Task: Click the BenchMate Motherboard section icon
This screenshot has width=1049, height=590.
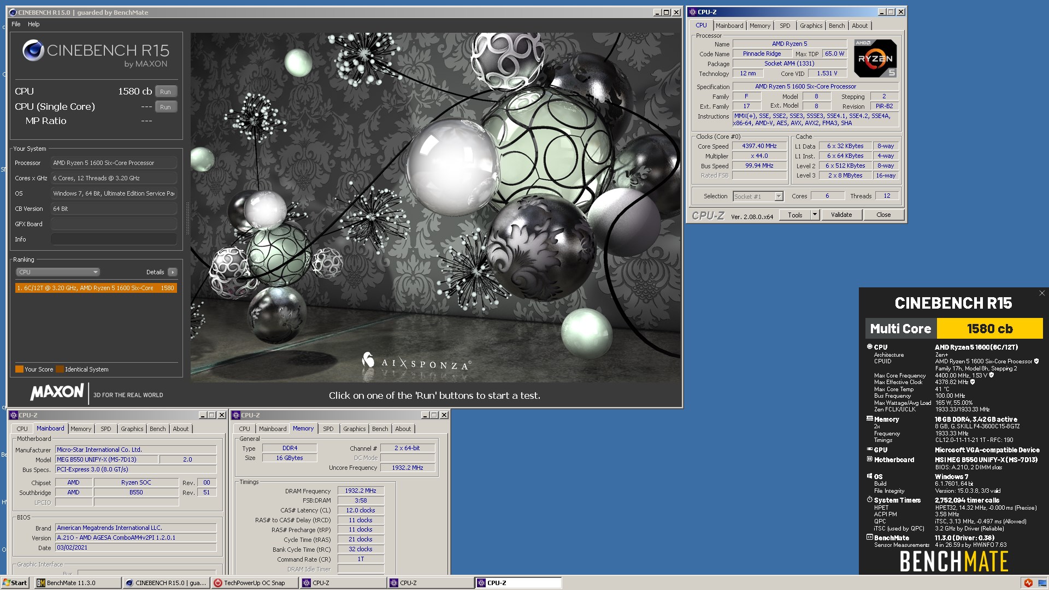Action: [x=869, y=459]
